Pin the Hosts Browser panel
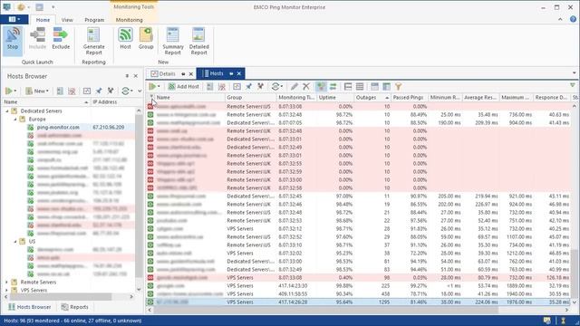The width and height of the screenshot is (580, 326). [x=127, y=76]
